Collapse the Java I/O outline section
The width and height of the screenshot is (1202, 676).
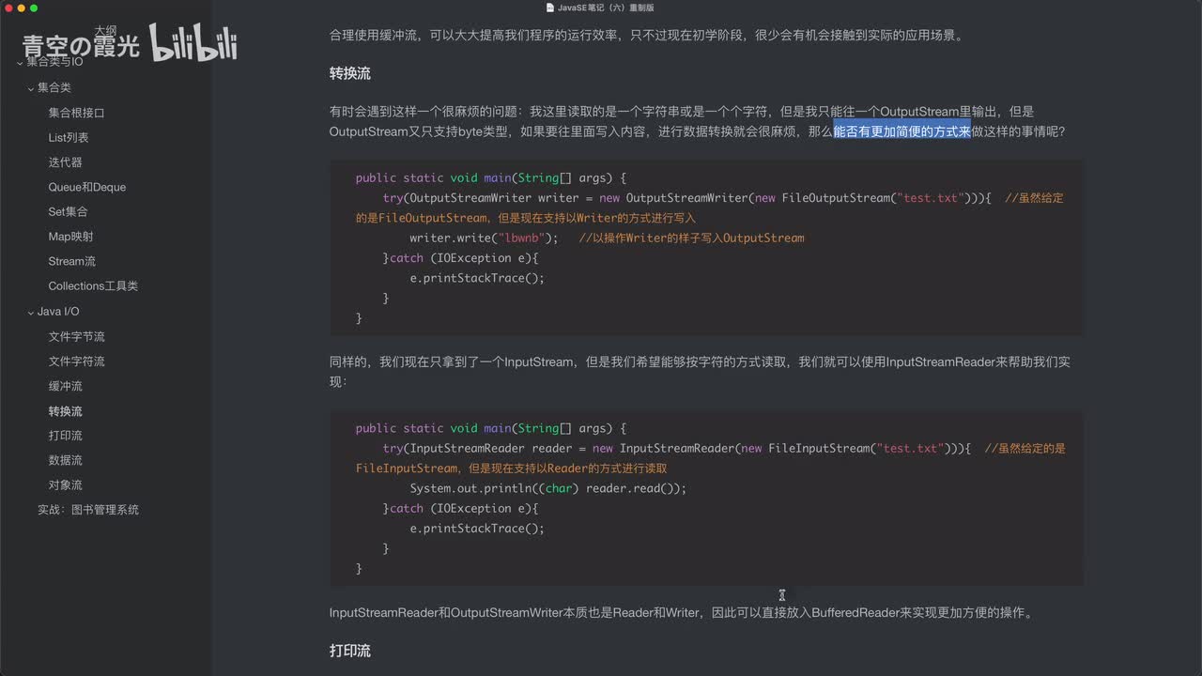click(x=31, y=312)
